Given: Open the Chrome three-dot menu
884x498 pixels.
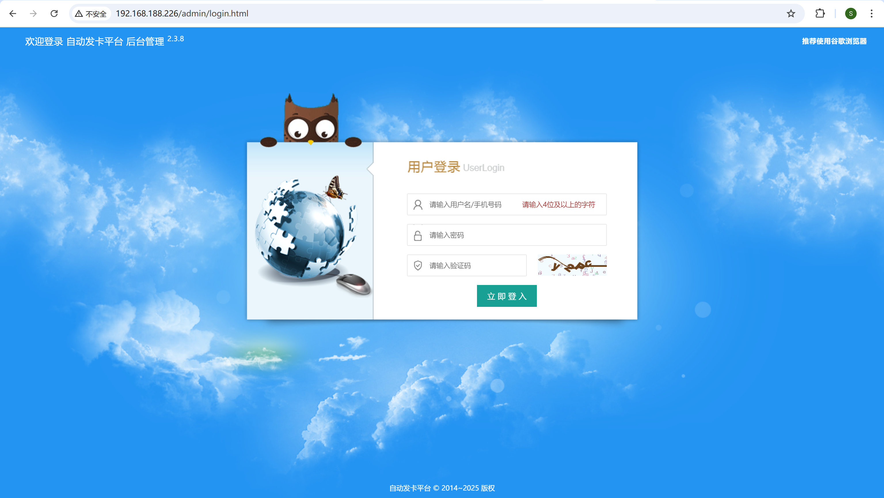Looking at the screenshot, I should pyautogui.click(x=871, y=13).
